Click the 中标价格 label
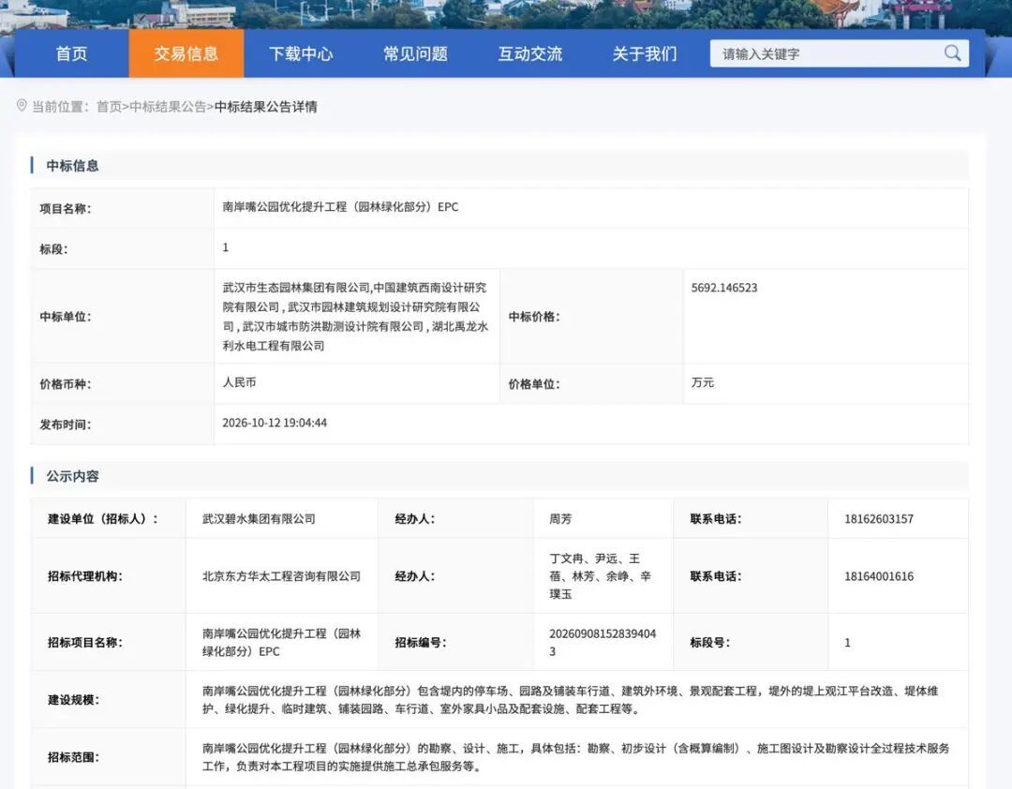The image size is (1012, 789). click(534, 317)
